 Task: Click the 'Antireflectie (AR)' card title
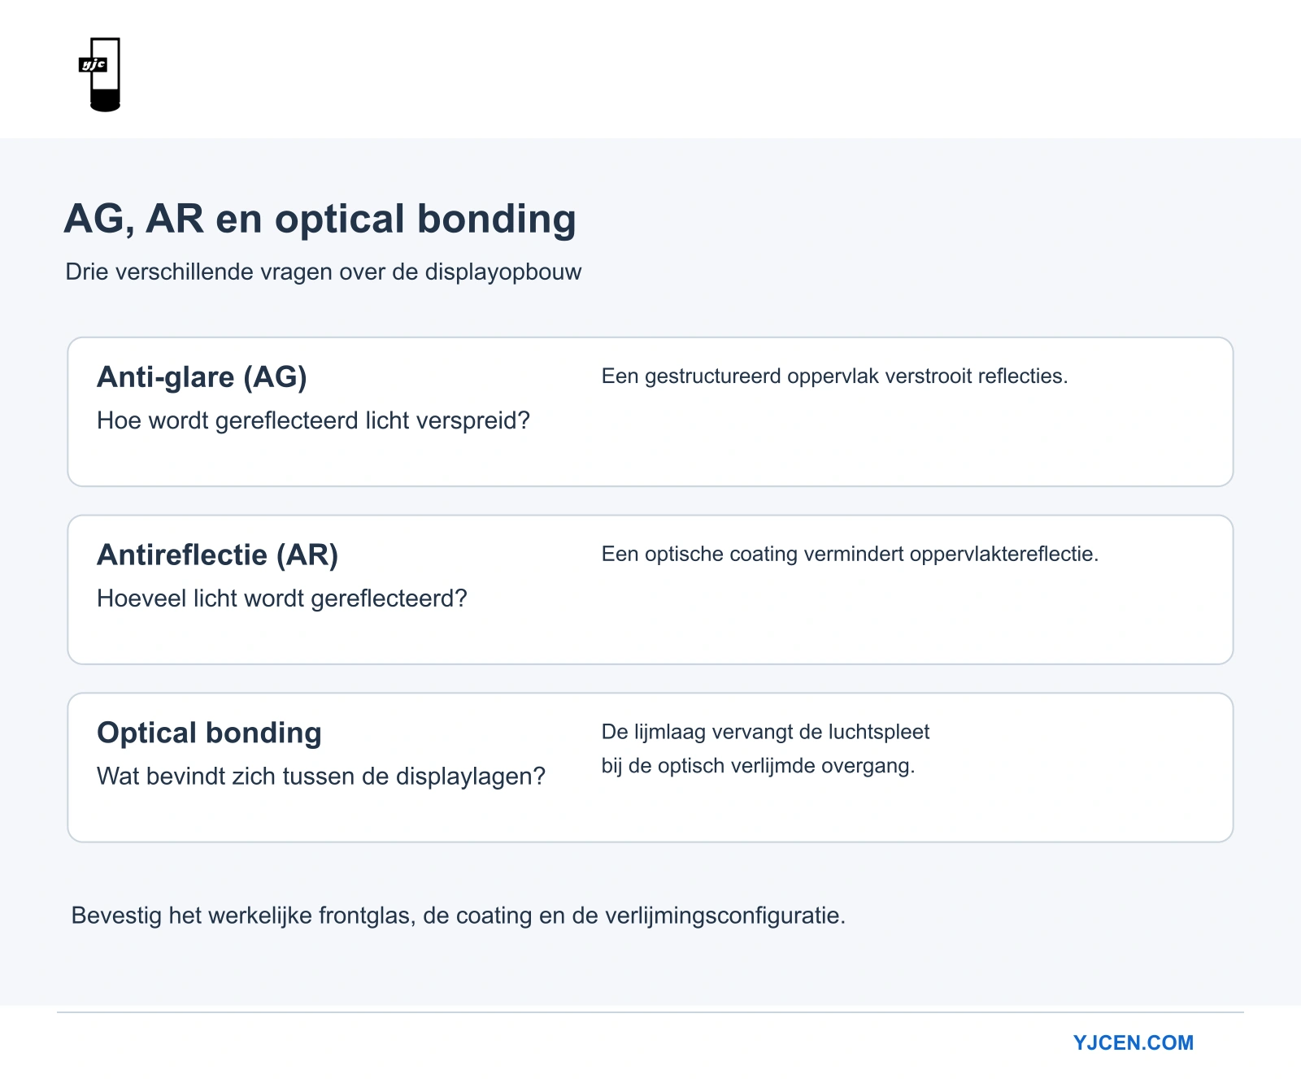pos(217,555)
